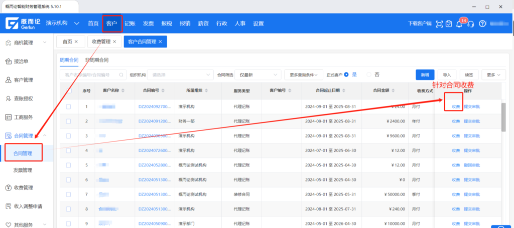Sort by 合同编号 column sort icon
Viewport: 514px width, 228px height.
tap(163, 90)
